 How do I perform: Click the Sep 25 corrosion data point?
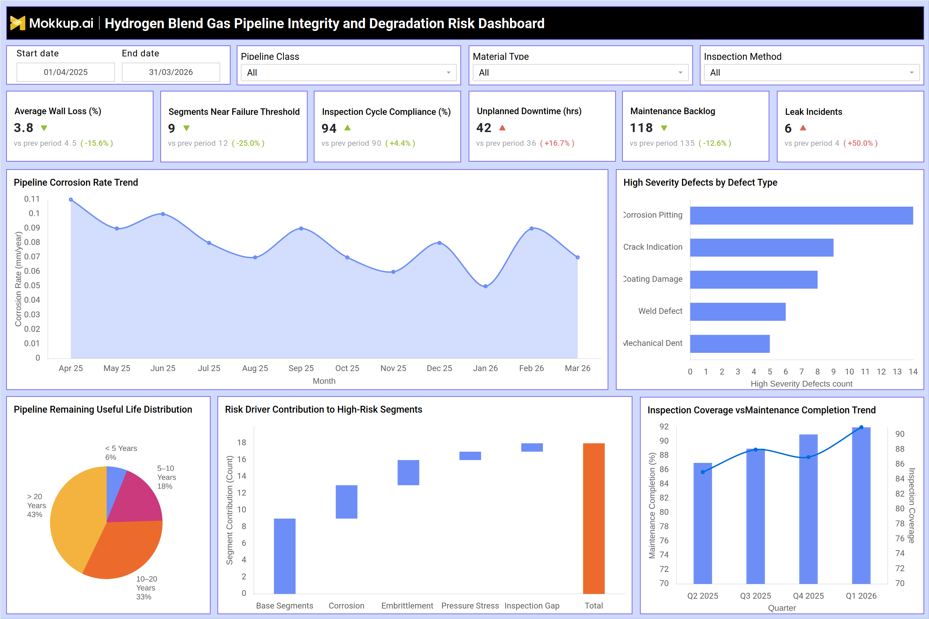[301, 229]
